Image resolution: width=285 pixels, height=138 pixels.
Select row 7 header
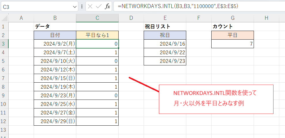(4, 78)
